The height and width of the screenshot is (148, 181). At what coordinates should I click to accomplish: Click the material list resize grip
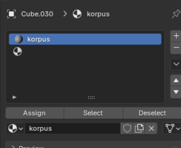tap(91, 98)
